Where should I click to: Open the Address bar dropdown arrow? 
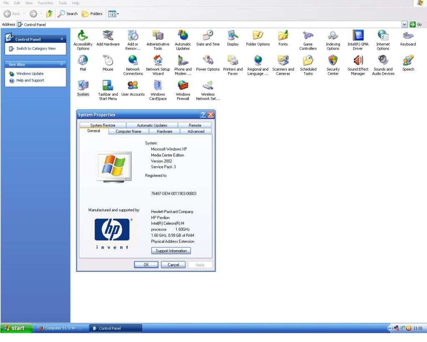click(x=404, y=25)
